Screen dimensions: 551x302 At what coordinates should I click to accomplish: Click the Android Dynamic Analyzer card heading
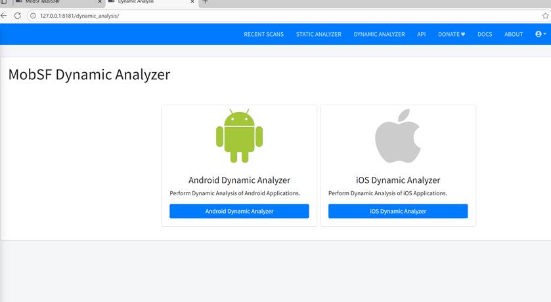click(239, 180)
